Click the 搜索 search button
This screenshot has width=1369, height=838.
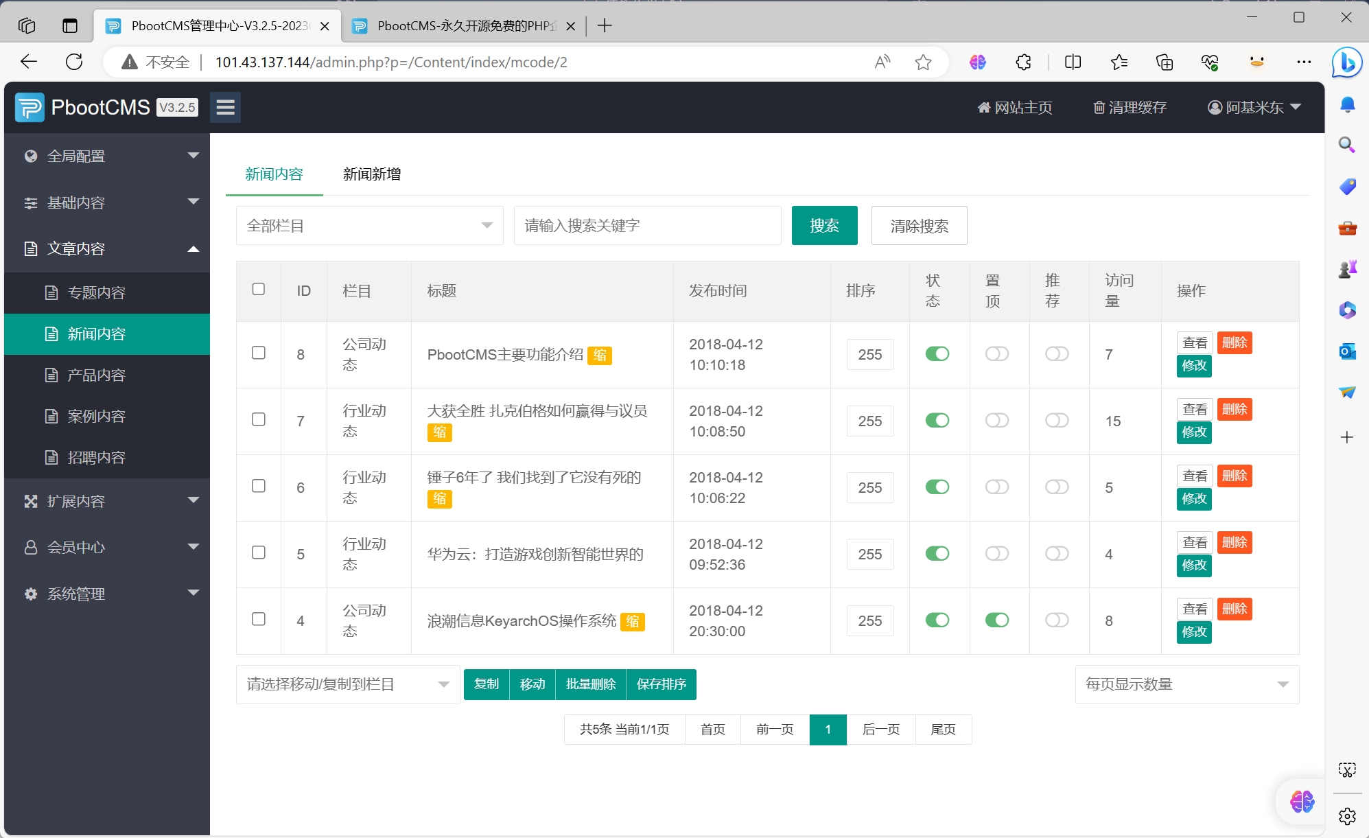click(x=825, y=225)
